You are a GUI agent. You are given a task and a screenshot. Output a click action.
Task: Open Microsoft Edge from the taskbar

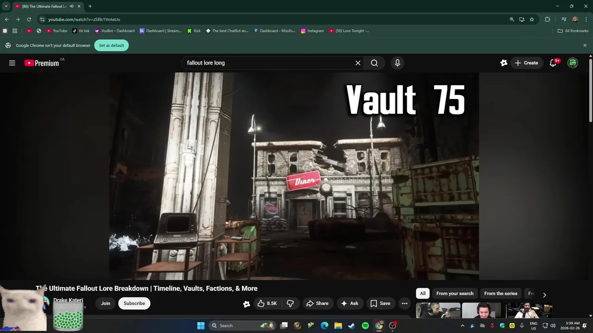point(325,326)
